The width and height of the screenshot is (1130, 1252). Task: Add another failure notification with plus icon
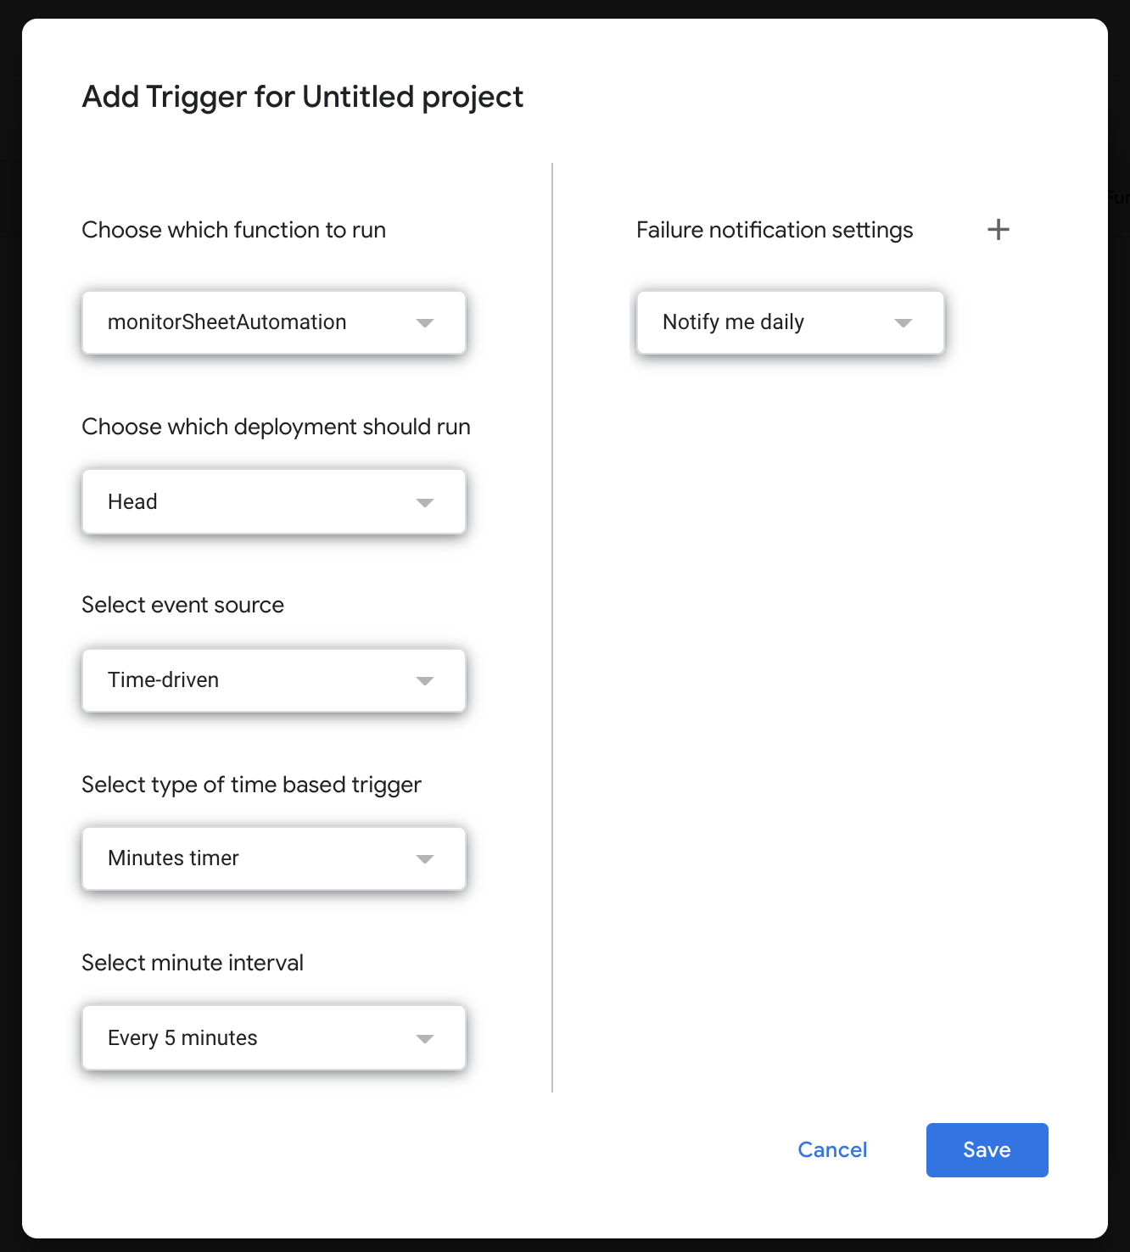click(999, 229)
